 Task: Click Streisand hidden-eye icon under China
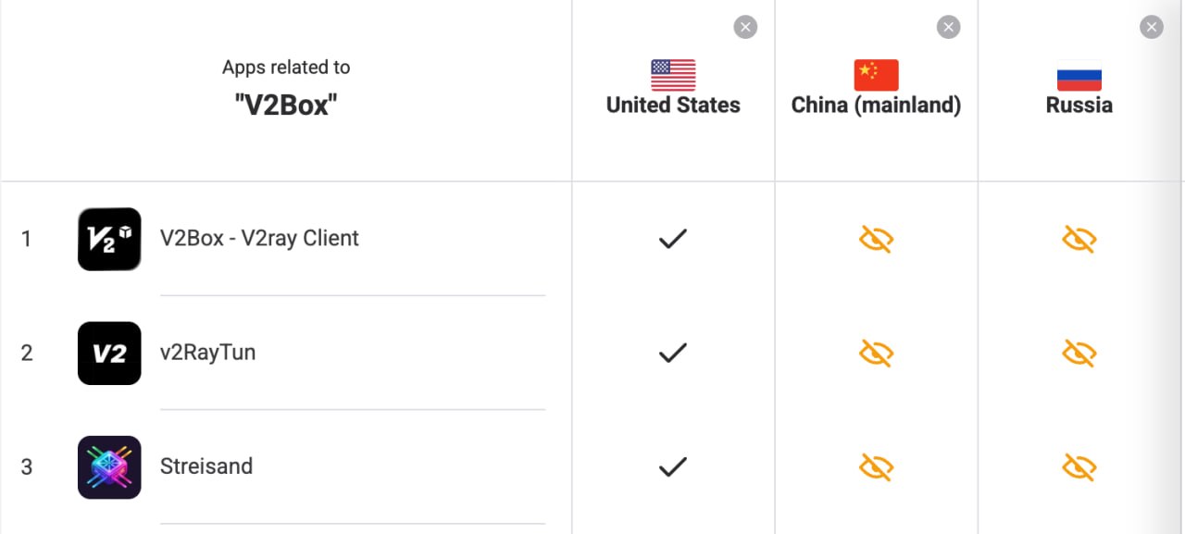(876, 466)
